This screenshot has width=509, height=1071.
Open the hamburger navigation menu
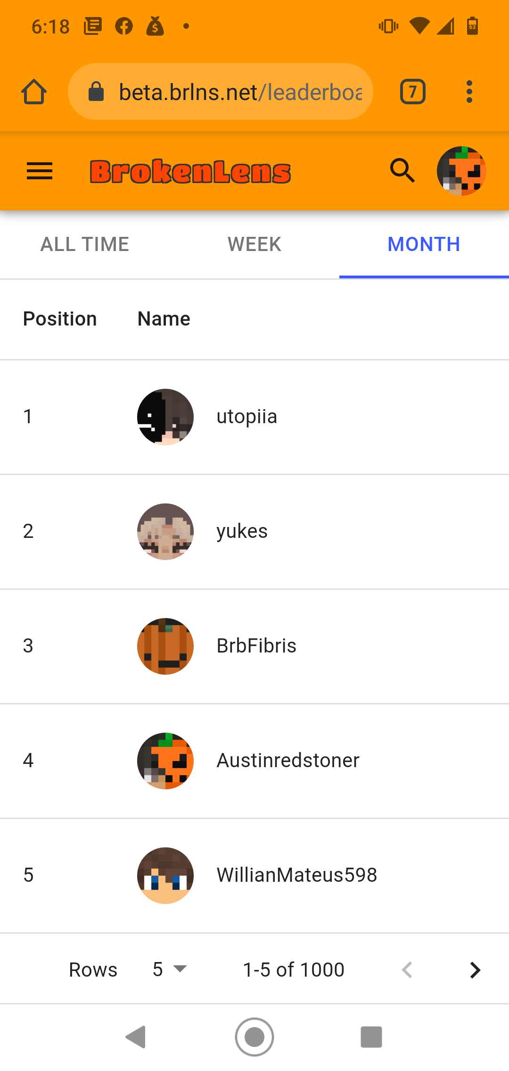coord(40,171)
